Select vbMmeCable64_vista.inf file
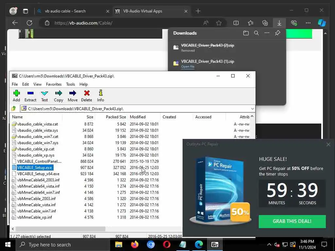This screenshot has width=335, height=251. [39, 186]
